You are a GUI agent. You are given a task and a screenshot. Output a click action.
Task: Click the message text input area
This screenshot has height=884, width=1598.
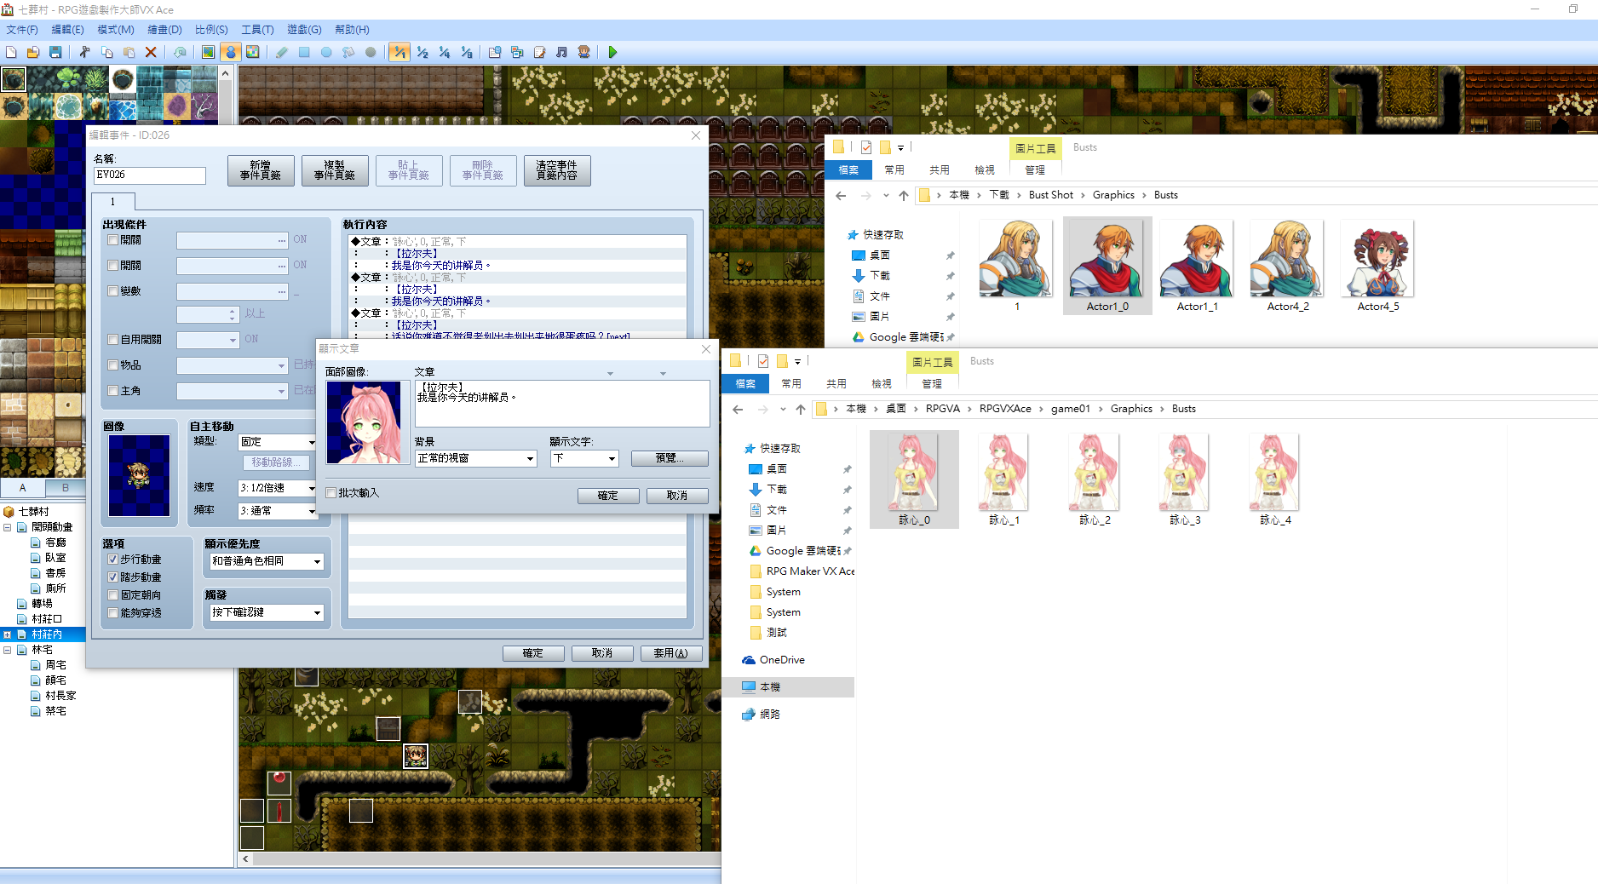pyautogui.click(x=562, y=404)
